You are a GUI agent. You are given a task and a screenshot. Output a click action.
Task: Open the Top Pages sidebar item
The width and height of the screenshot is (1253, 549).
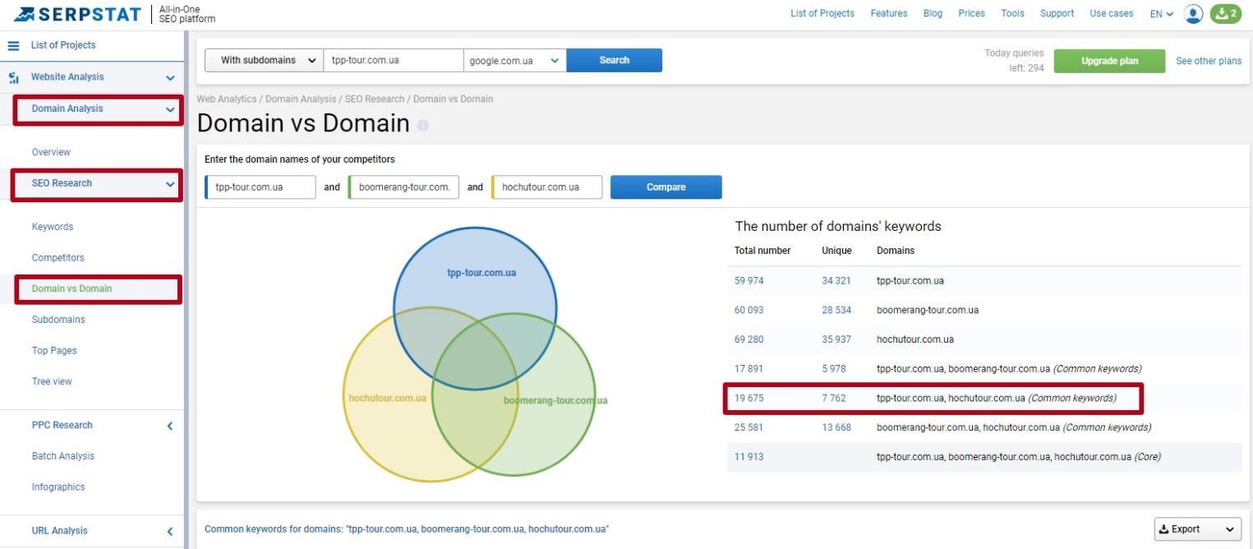coord(54,351)
